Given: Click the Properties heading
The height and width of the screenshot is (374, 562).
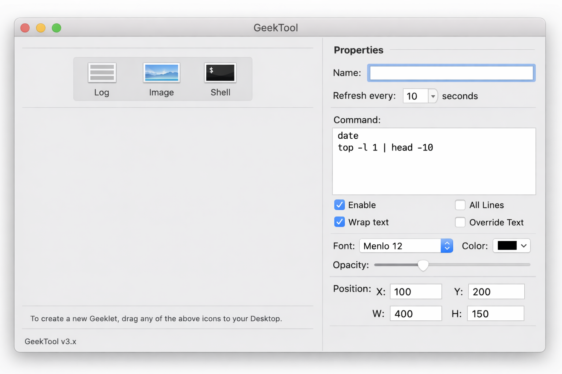Looking at the screenshot, I should click(359, 50).
